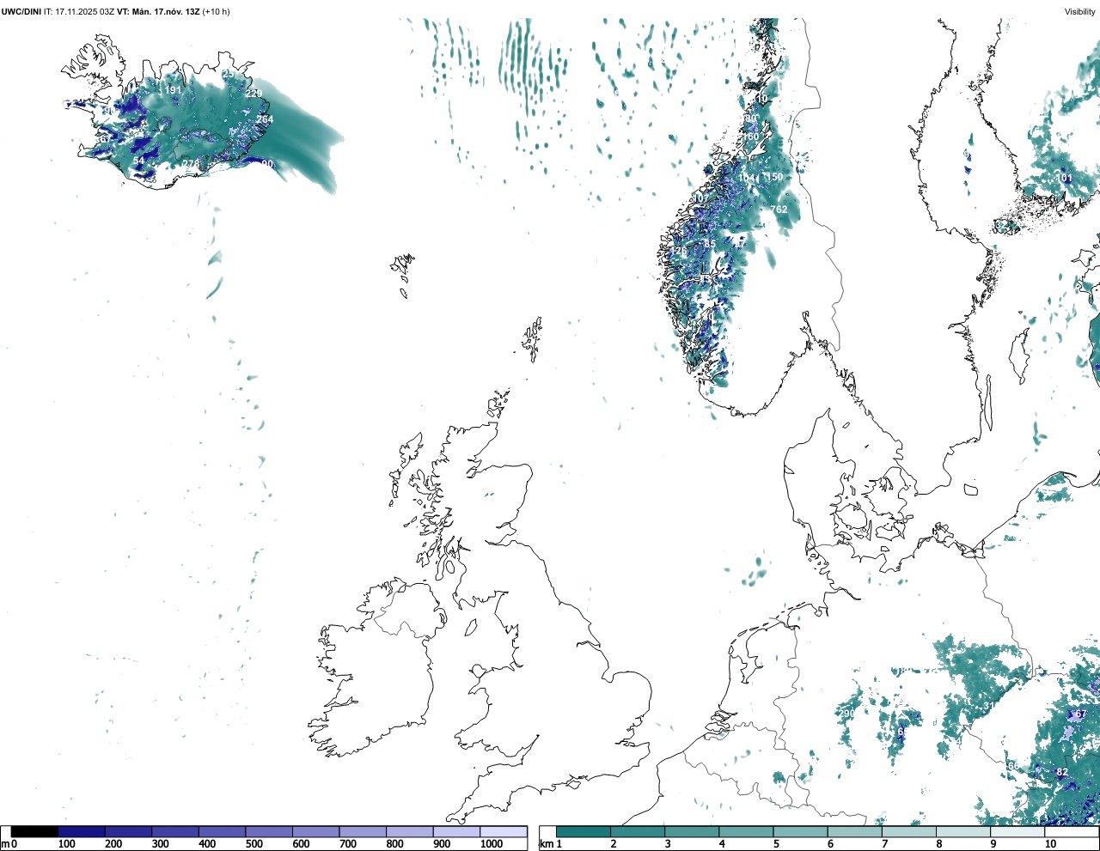Click the valid time Mán. 17.nóv. 13Z
This screenshot has height=851, width=1100.
click(165, 12)
